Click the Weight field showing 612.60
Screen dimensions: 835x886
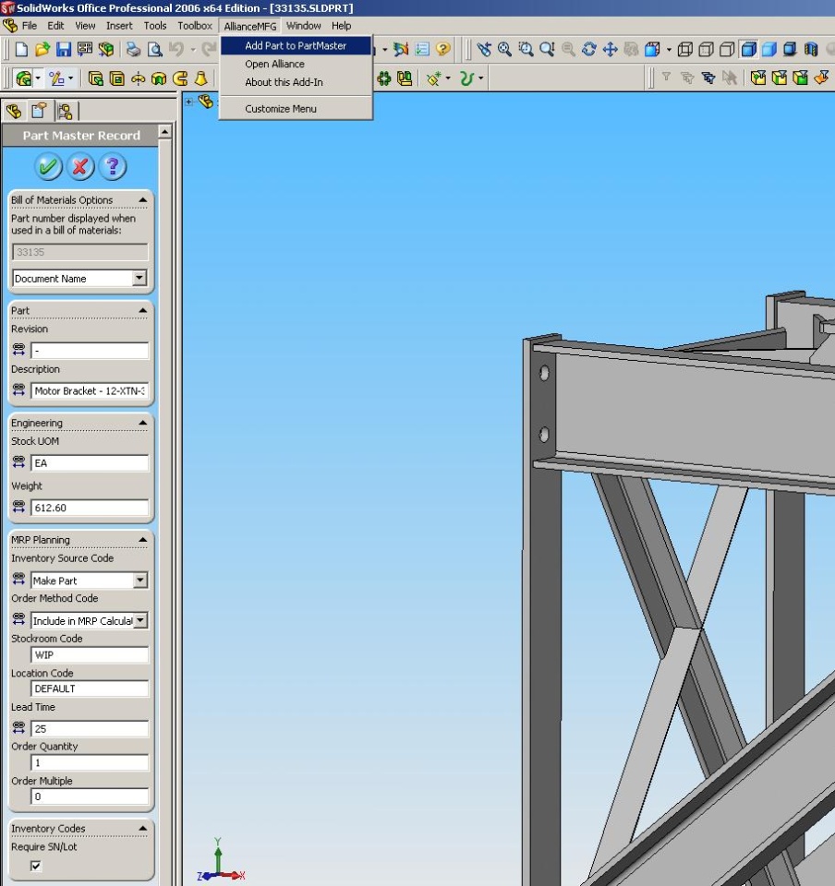tap(90, 508)
